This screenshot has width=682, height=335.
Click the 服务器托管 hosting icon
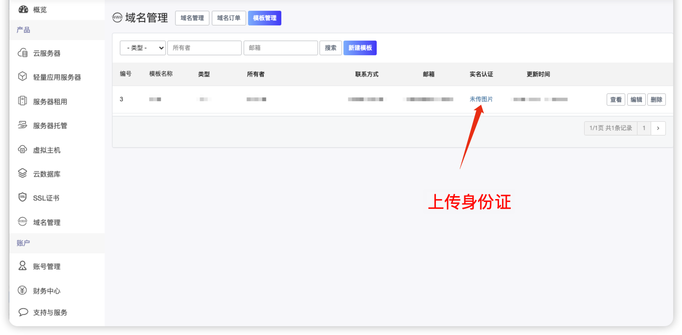click(x=23, y=125)
